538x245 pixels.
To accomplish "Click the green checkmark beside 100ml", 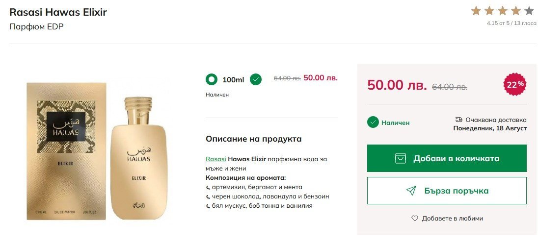I will coord(255,79).
